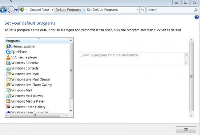This screenshot has width=200, height=135.
Task: Click right pane vertical scrollbar thumb
Action: pos(191,77)
